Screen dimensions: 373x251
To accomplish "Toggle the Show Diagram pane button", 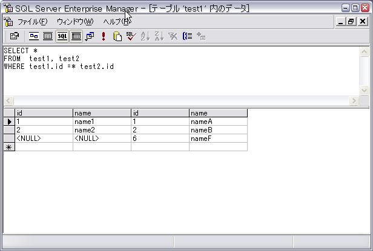I will 34,36.
